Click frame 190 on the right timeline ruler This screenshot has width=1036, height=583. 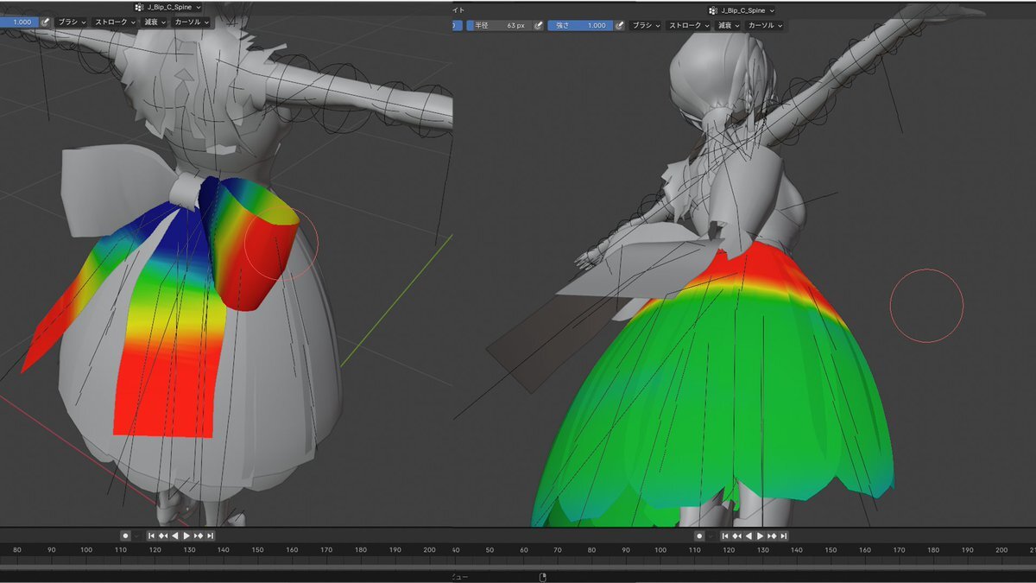click(968, 550)
